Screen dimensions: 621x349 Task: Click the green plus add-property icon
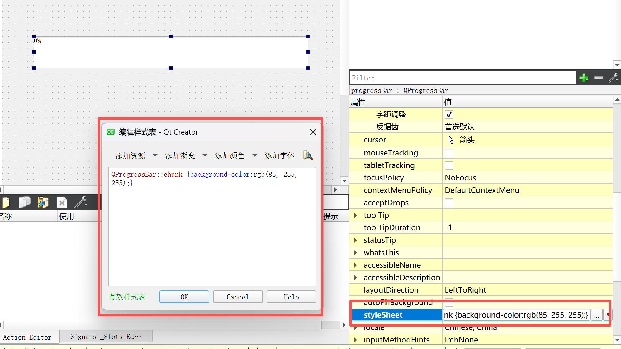point(583,78)
